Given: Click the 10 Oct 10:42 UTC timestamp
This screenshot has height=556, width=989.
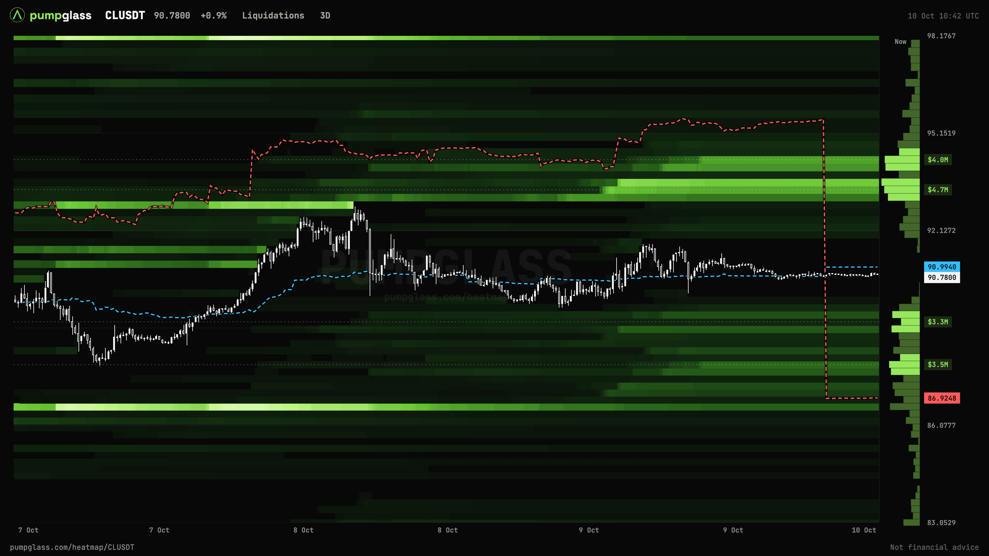Looking at the screenshot, I should (943, 16).
